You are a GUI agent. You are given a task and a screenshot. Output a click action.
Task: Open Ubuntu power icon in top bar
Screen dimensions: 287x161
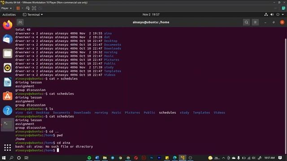278,15
